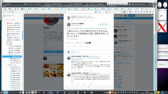Switch to TweetDeck tab in Chrome
168x94 pixels.
[x=12, y=4]
